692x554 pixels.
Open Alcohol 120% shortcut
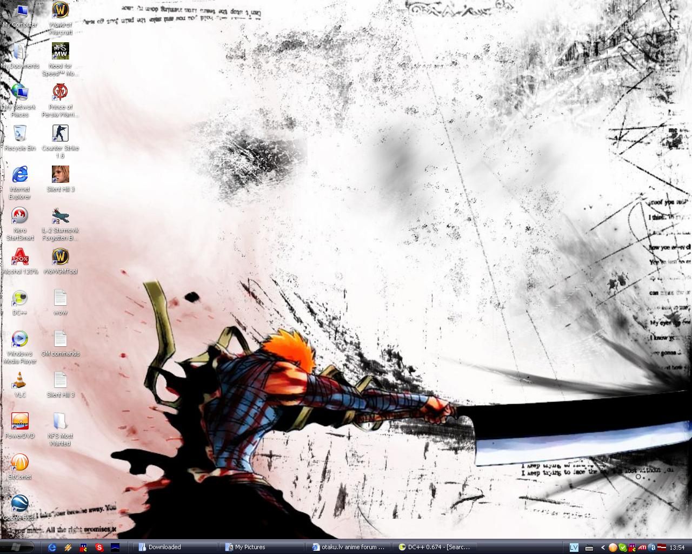click(20, 261)
